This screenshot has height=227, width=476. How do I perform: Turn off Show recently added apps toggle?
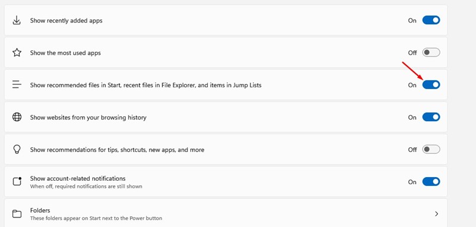[x=431, y=20]
